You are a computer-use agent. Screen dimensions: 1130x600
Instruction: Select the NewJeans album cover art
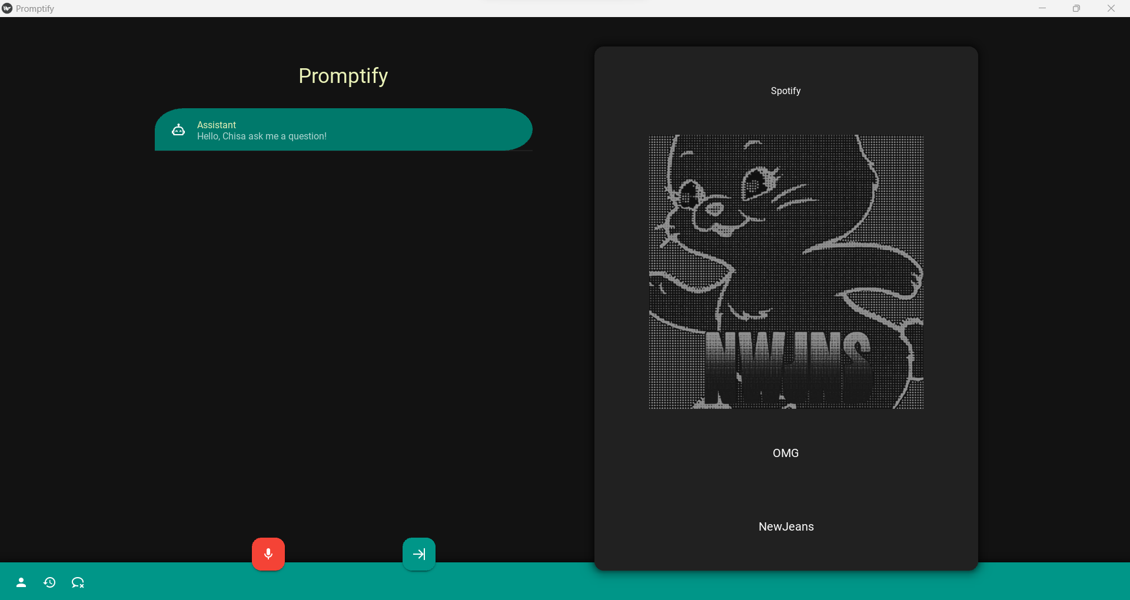(786, 272)
